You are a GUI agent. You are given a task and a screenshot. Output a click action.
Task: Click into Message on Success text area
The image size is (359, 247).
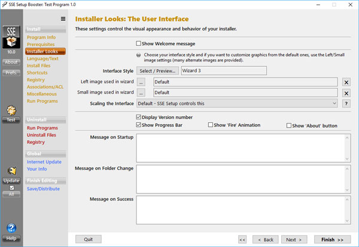(241, 210)
